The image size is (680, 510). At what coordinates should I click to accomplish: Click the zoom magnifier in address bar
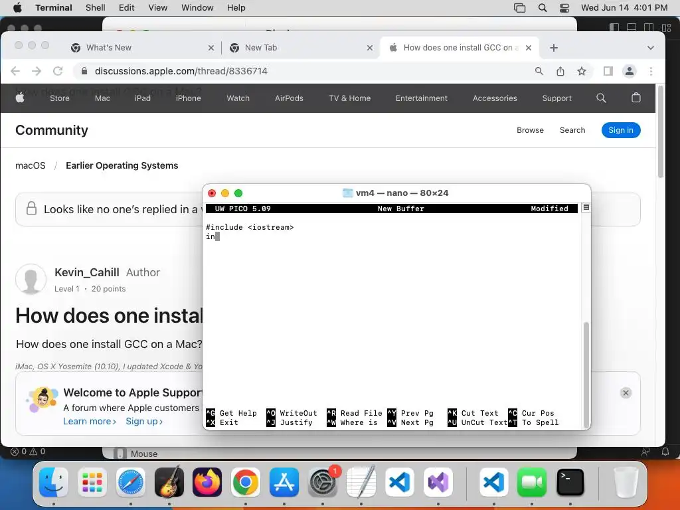click(539, 71)
